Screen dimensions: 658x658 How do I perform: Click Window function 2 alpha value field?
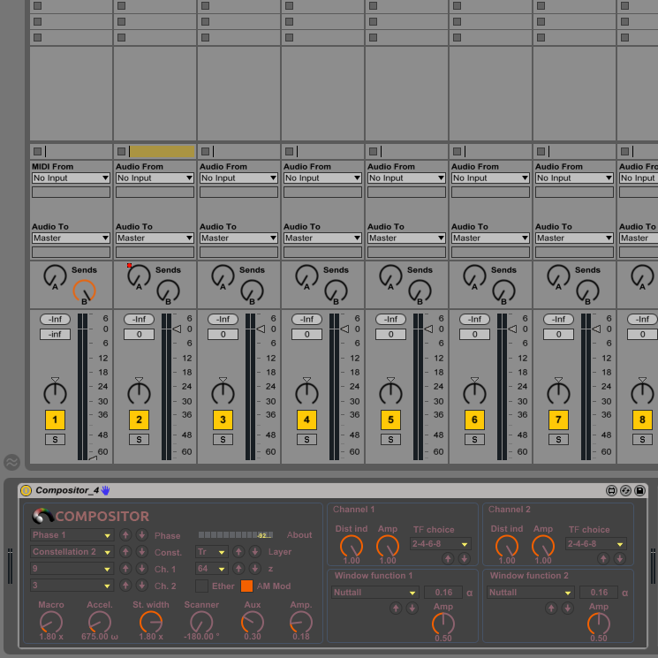point(598,593)
